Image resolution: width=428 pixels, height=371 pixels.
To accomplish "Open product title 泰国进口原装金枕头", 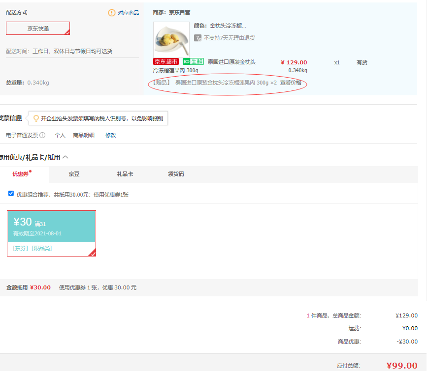I will pos(231,62).
